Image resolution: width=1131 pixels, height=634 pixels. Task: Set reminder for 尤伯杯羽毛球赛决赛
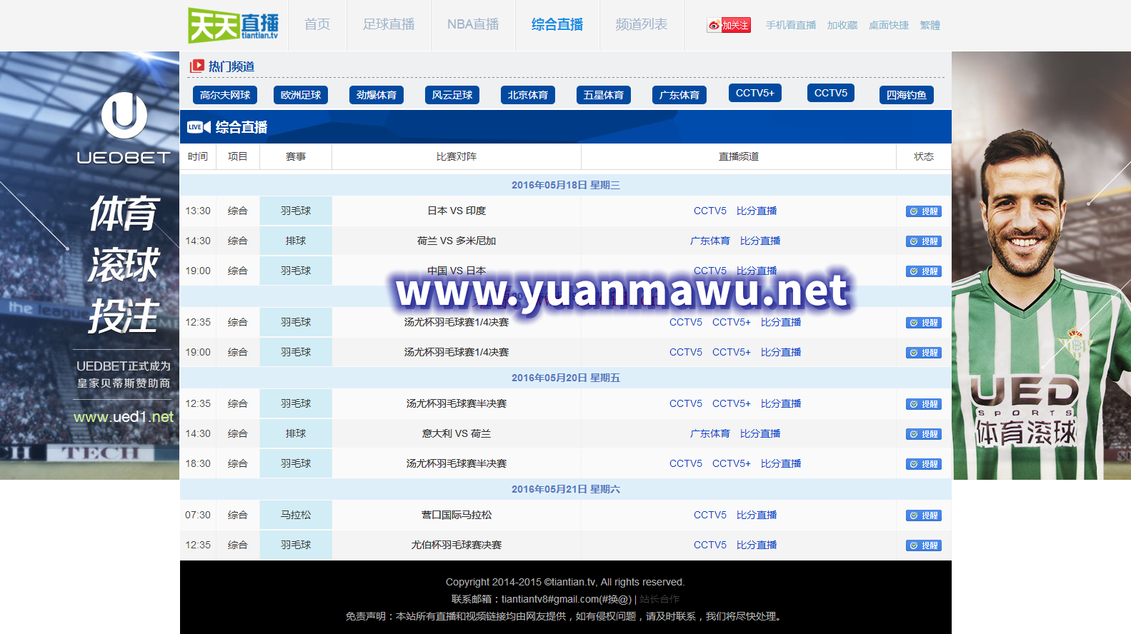[924, 545]
